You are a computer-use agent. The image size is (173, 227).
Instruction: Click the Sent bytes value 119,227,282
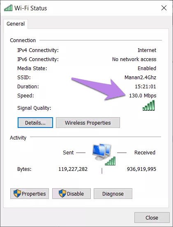pyautogui.click(x=73, y=169)
